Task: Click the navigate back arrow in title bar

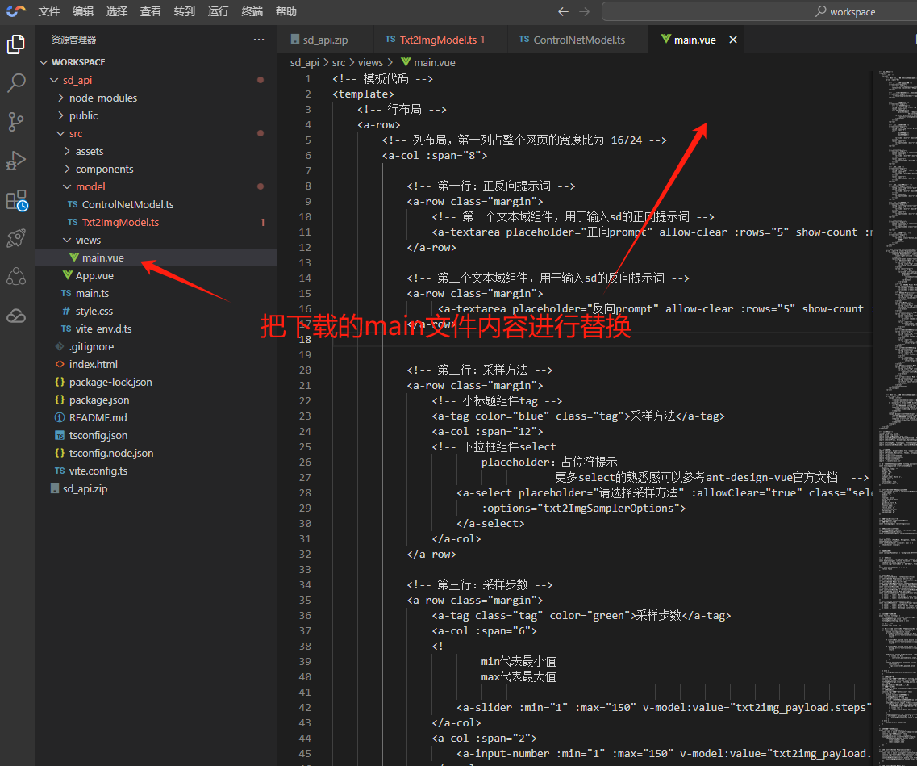Action: point(563,12)
